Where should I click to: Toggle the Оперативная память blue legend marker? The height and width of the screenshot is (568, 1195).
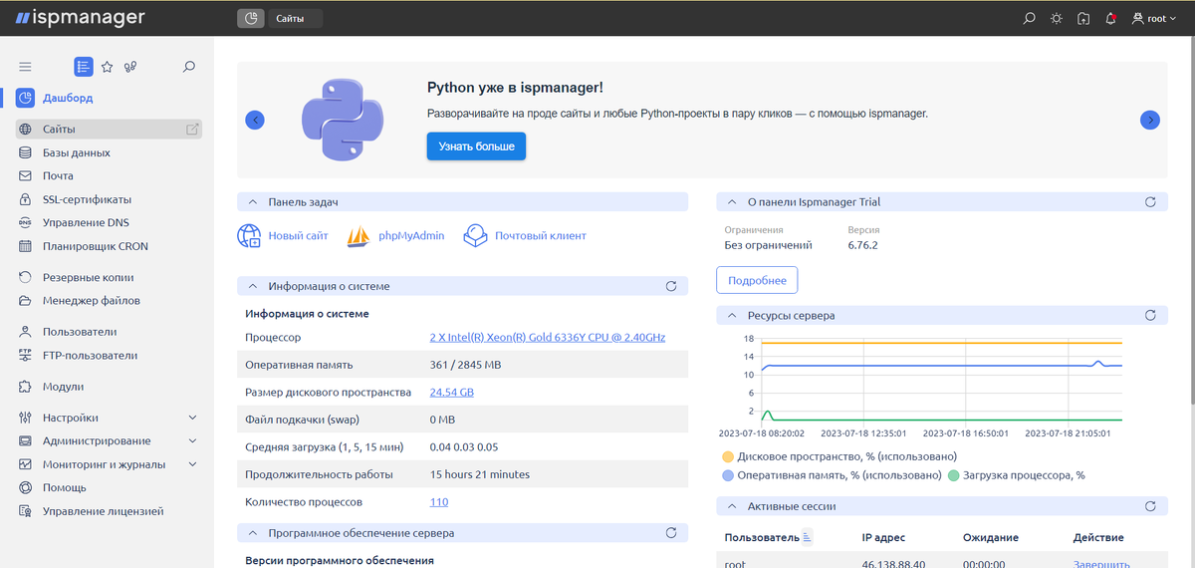point(728,475)
